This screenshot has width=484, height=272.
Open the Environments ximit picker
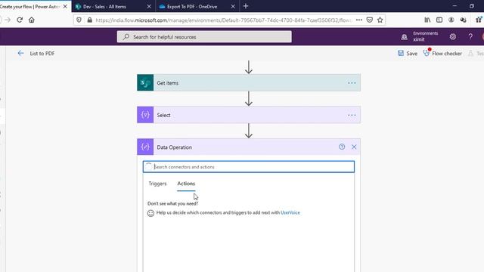420,36
